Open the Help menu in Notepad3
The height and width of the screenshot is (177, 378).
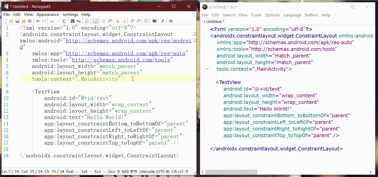[x=86, y=15]
